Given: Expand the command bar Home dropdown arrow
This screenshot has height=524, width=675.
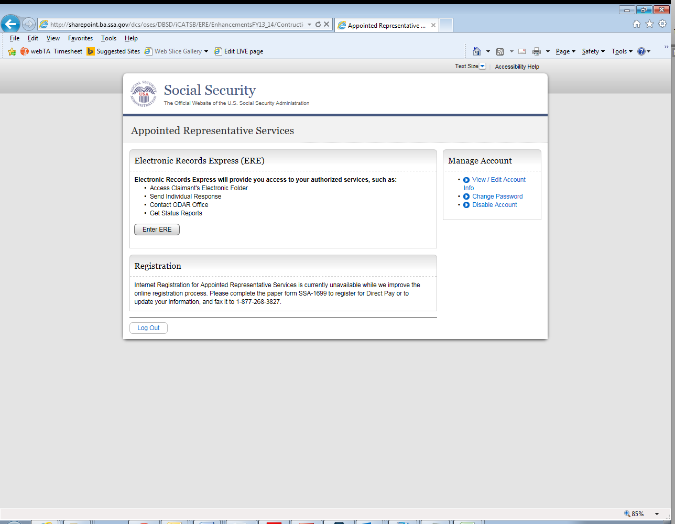Looking at the screenshot, I should tap(488, 51).
